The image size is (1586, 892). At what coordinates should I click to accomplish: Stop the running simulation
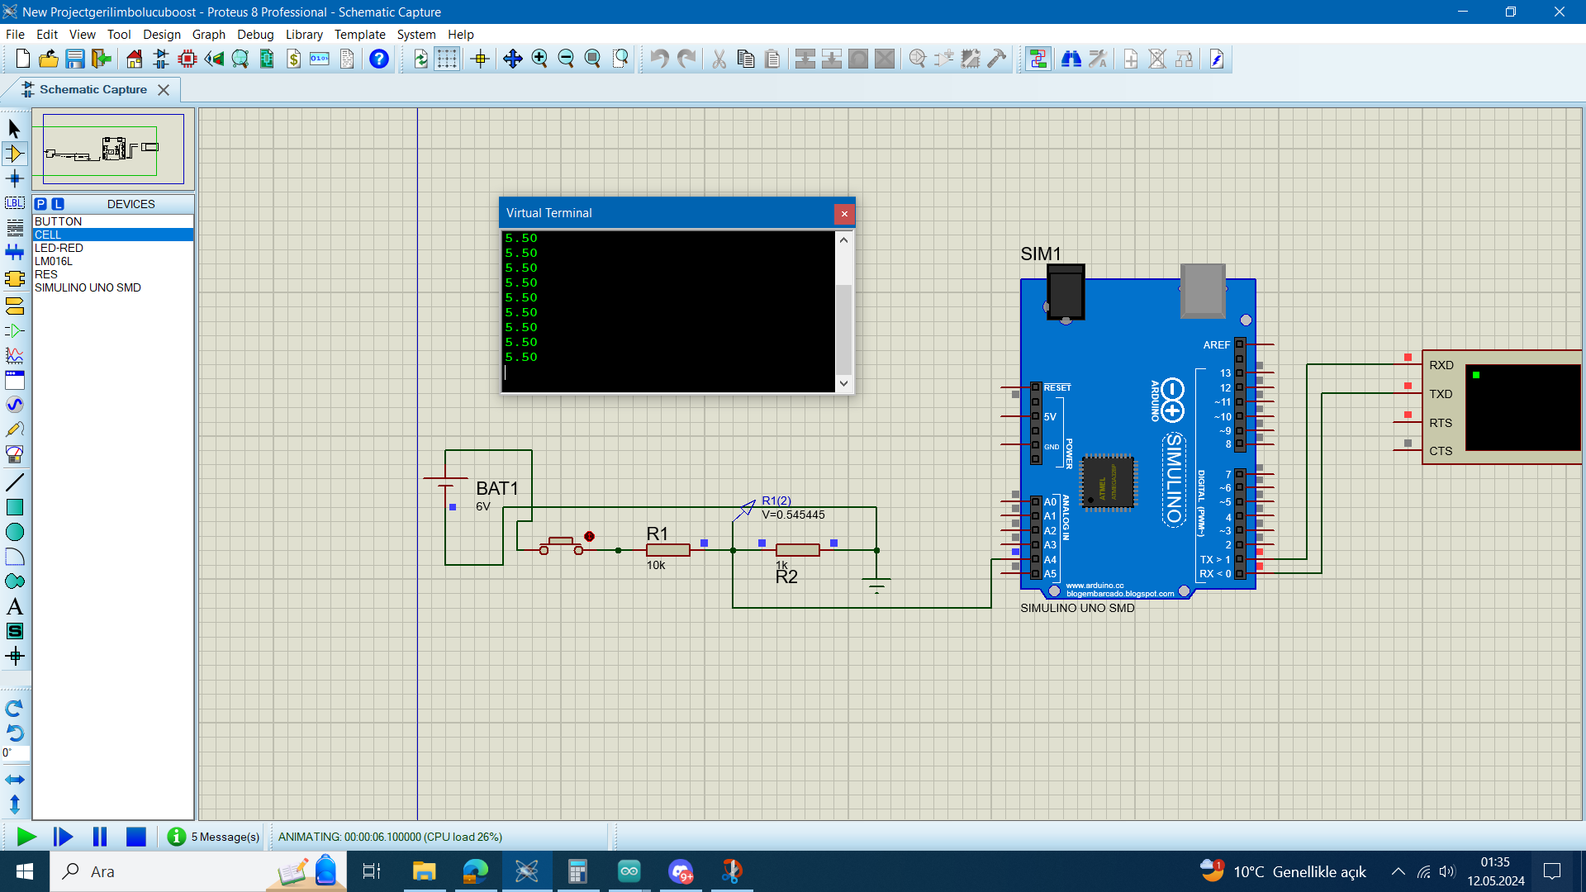tap(135, 837)
